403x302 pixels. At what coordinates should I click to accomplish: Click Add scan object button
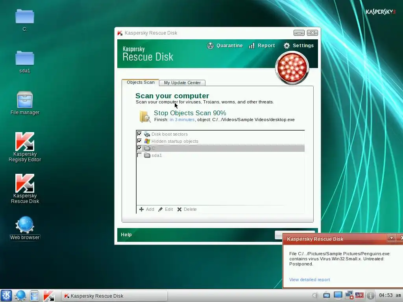[x=147, y=209]
